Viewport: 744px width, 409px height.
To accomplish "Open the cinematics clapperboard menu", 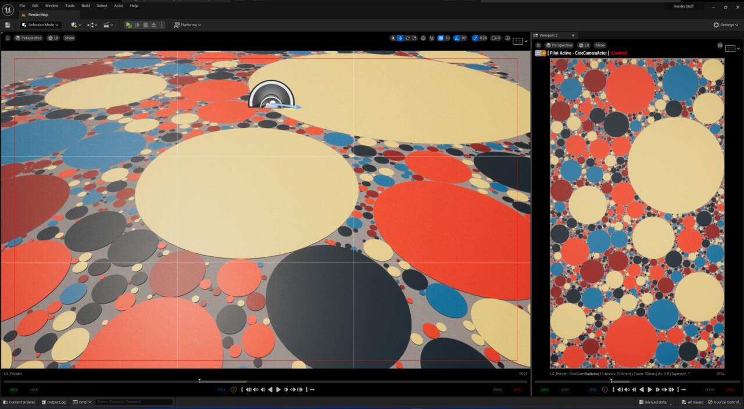I will [x=108, y=25].
